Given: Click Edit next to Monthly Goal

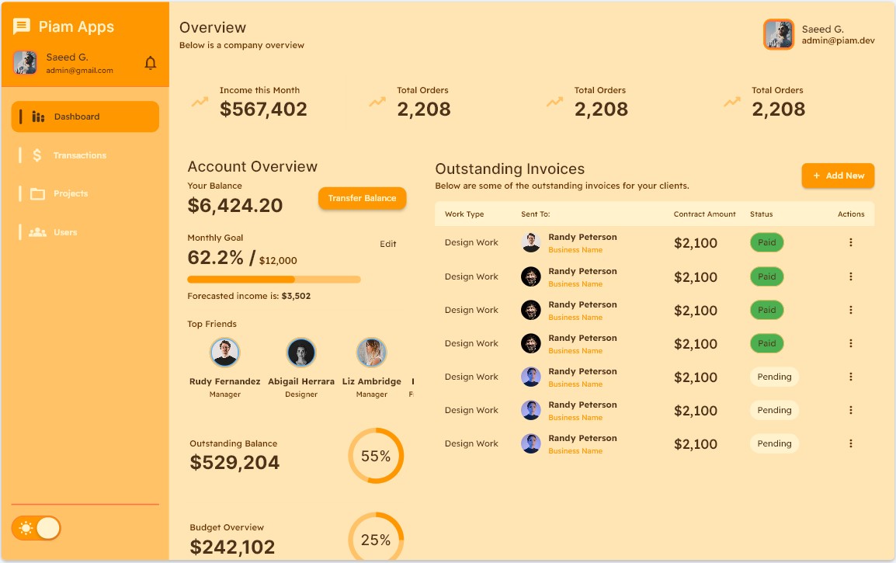Looking at the screenshot, I should (388, 244).
